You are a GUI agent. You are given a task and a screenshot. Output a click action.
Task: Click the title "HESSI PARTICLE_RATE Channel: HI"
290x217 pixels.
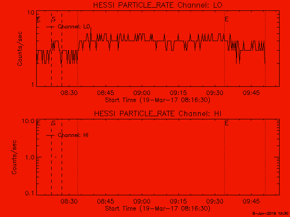coord(158,113)
